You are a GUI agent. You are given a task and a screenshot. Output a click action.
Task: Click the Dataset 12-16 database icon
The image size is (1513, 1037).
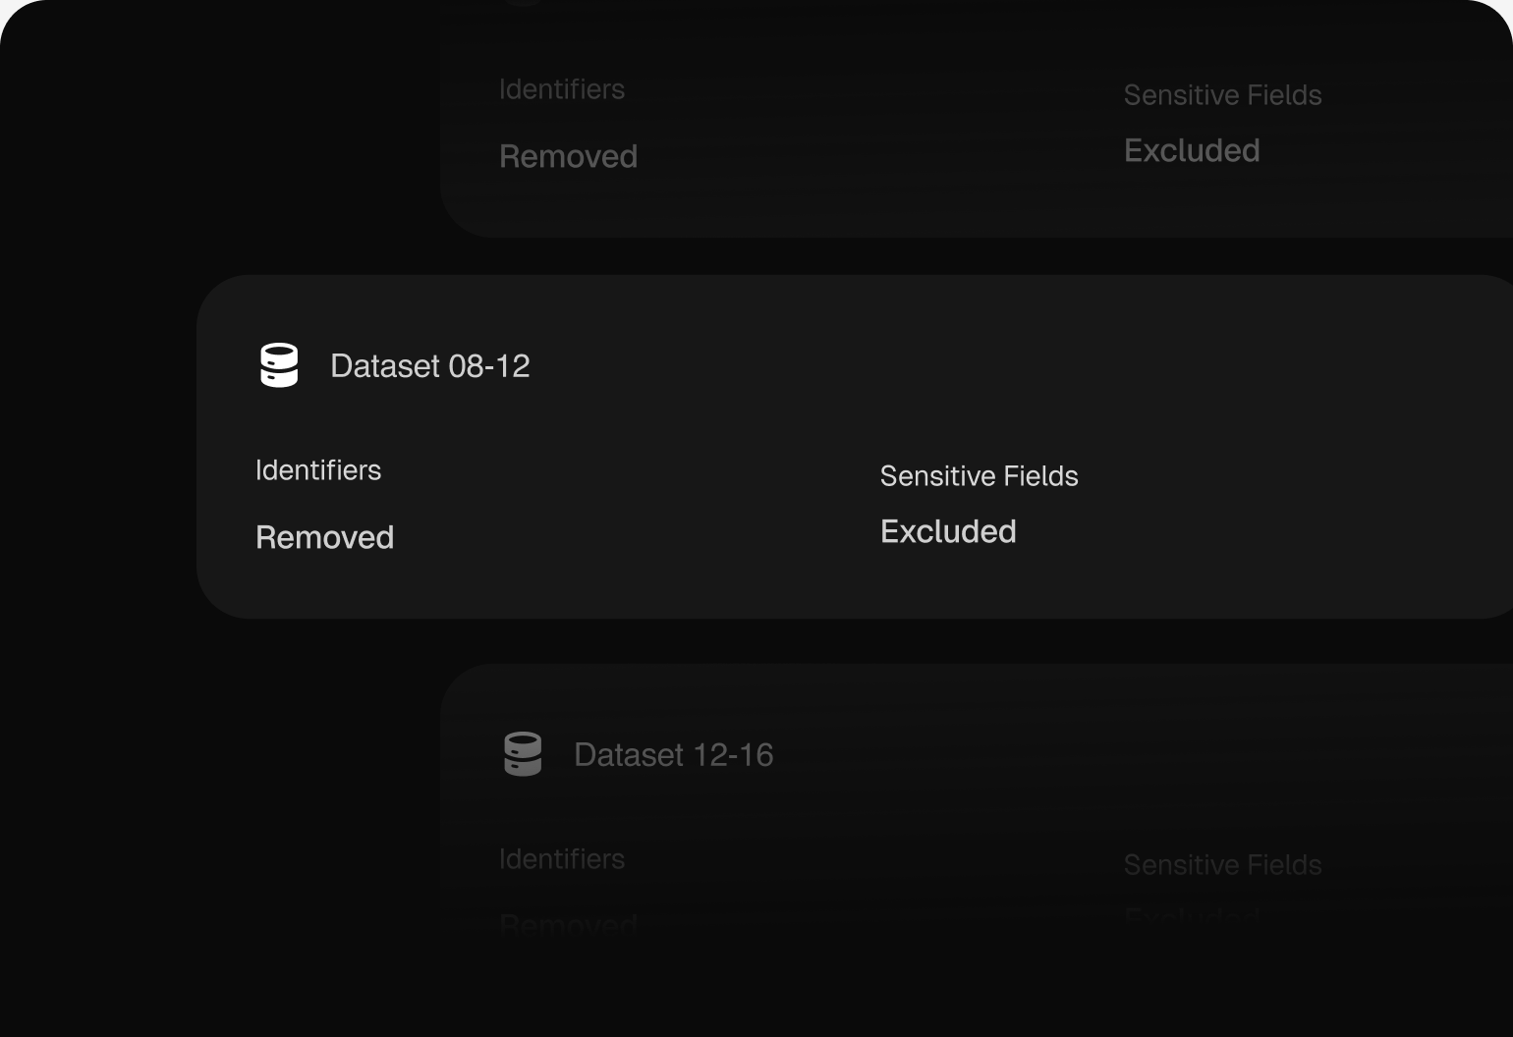(523, 754)
